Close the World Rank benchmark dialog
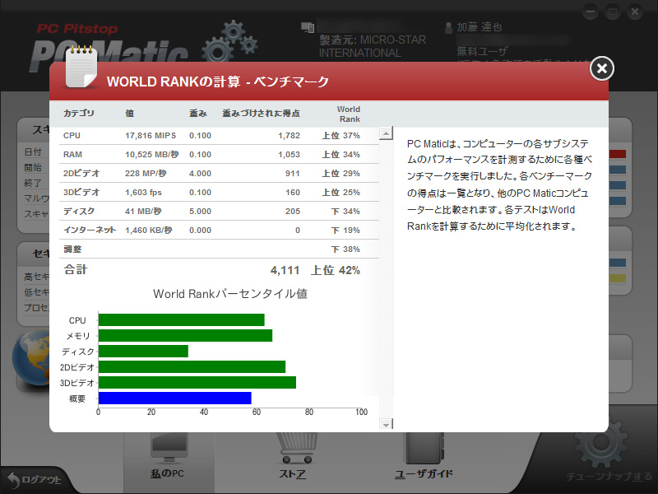The width and height of the screenshot is (658, 494). [602, 68]
